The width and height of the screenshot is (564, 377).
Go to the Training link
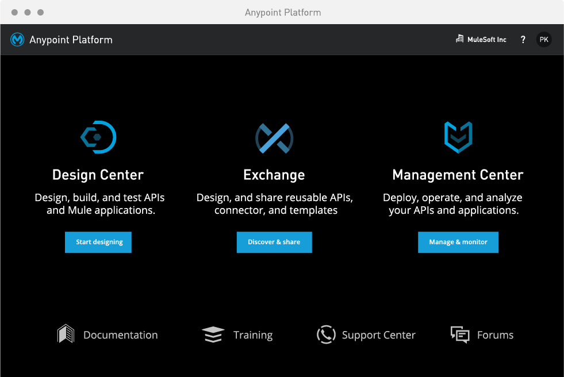[x=253, y=335]
